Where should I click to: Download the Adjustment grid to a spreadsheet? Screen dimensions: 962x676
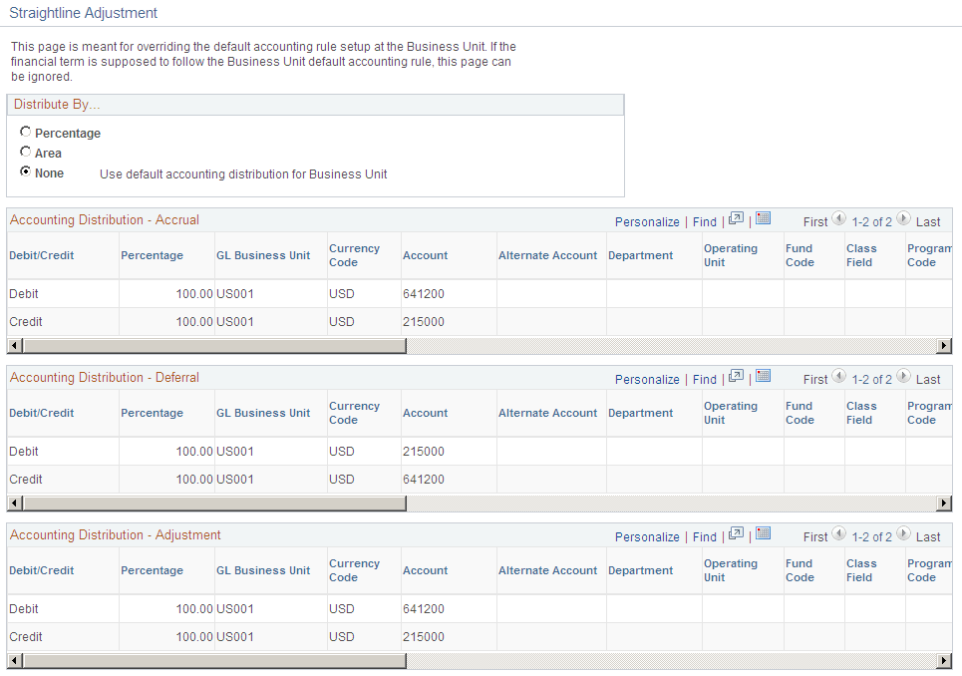click(x=763, y=535)
